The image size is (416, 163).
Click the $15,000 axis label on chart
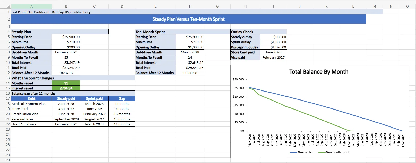[238, 105]
